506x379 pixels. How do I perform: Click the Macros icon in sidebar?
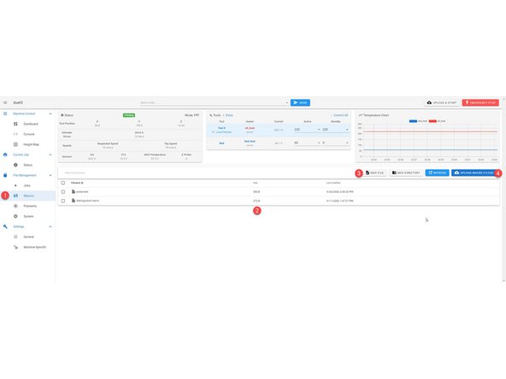click(15, 195)
